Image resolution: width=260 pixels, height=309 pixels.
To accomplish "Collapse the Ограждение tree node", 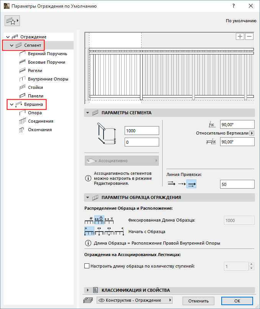I will (x=8, y=37).
